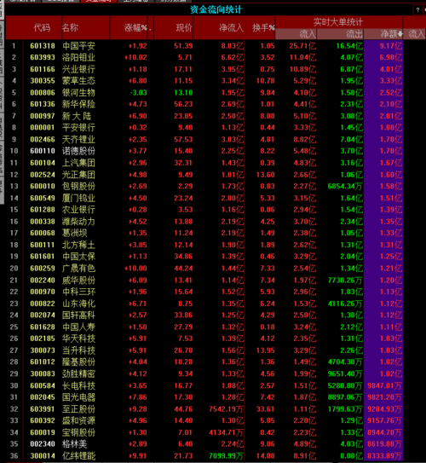Click the 广晟有色 stock name
Image resolution: width=426 pixels, height=463 pixels.
pos(78,269)
